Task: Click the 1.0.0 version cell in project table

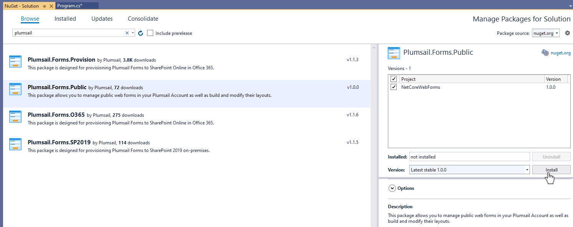Action: 551,87
